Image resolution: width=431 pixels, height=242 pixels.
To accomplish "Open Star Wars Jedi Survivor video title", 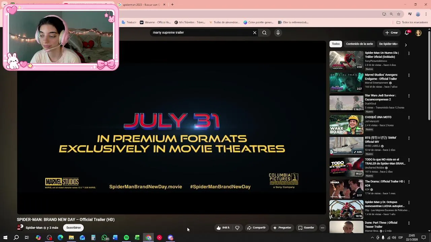I will pos(380,97).
